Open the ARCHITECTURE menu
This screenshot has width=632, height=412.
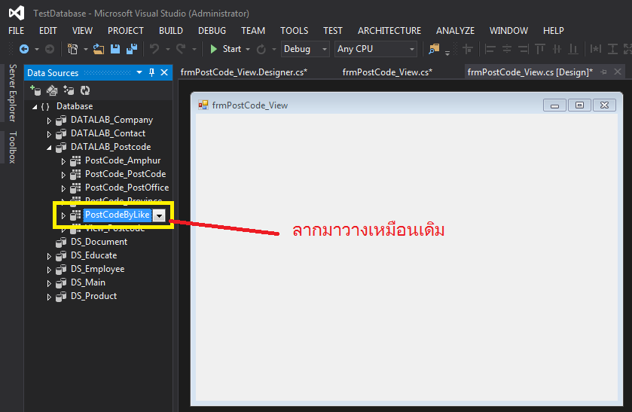pyautogui.click(x=389, y=31)
